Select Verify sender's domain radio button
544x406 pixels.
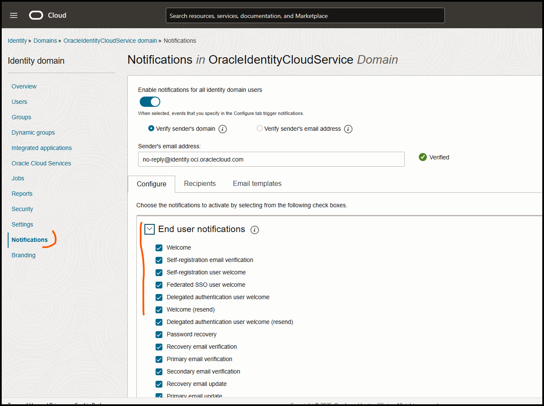pos(151,128)
